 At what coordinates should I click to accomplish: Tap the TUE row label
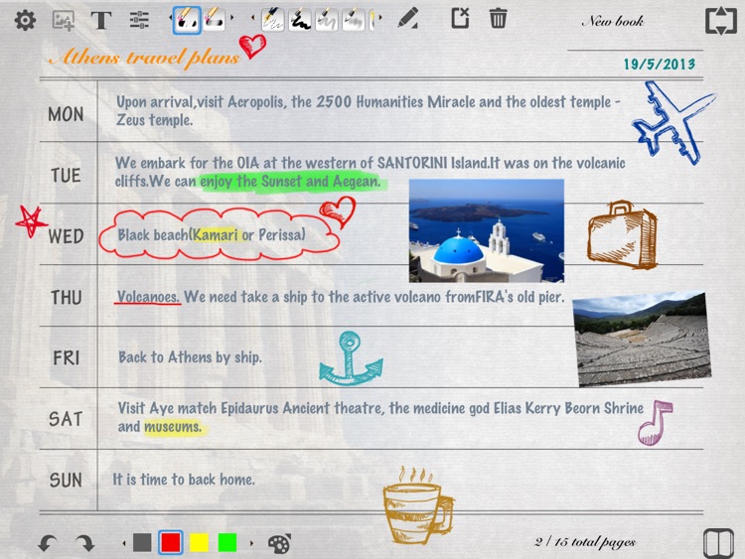66,176
